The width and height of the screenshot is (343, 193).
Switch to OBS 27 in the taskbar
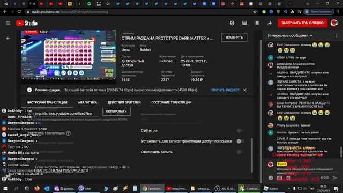(225, 188)
